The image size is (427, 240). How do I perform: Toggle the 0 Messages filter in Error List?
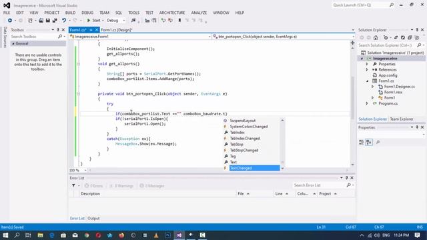click(152, 186)
